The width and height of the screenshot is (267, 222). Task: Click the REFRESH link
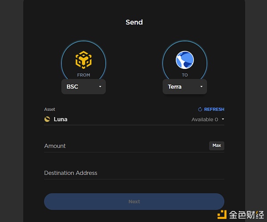point(214,109)
